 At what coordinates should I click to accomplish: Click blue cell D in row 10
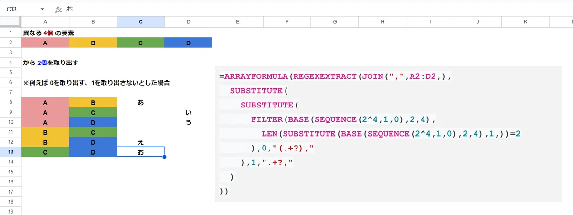click(x=93, y=122)
